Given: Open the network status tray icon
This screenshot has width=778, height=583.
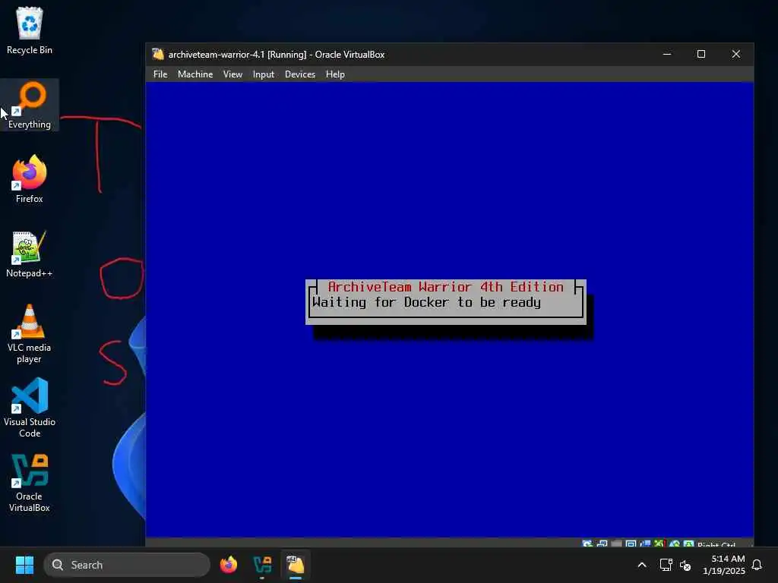Looking at the screenshot, I should 666,565.
